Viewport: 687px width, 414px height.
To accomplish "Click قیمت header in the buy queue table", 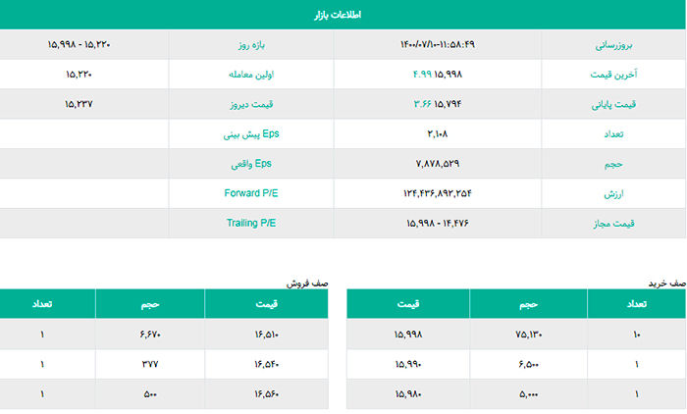I will pos(408,303).
